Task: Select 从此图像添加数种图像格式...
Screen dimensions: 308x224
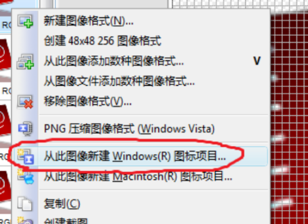Action: click(x=114, y=61)
